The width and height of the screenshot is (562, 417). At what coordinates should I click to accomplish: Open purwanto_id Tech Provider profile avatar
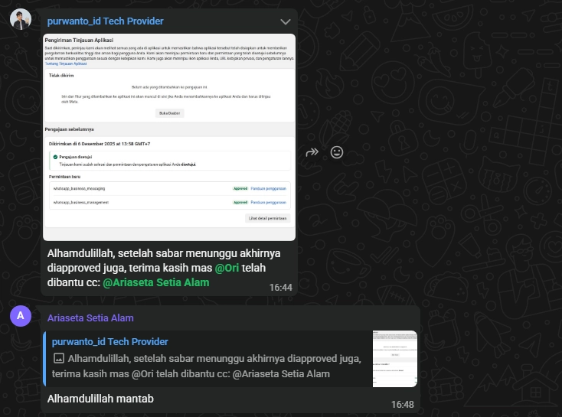click(x=21, y=19)
